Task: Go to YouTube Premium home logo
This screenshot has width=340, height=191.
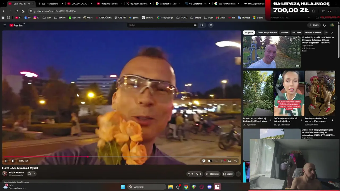Action: (16, 25)
